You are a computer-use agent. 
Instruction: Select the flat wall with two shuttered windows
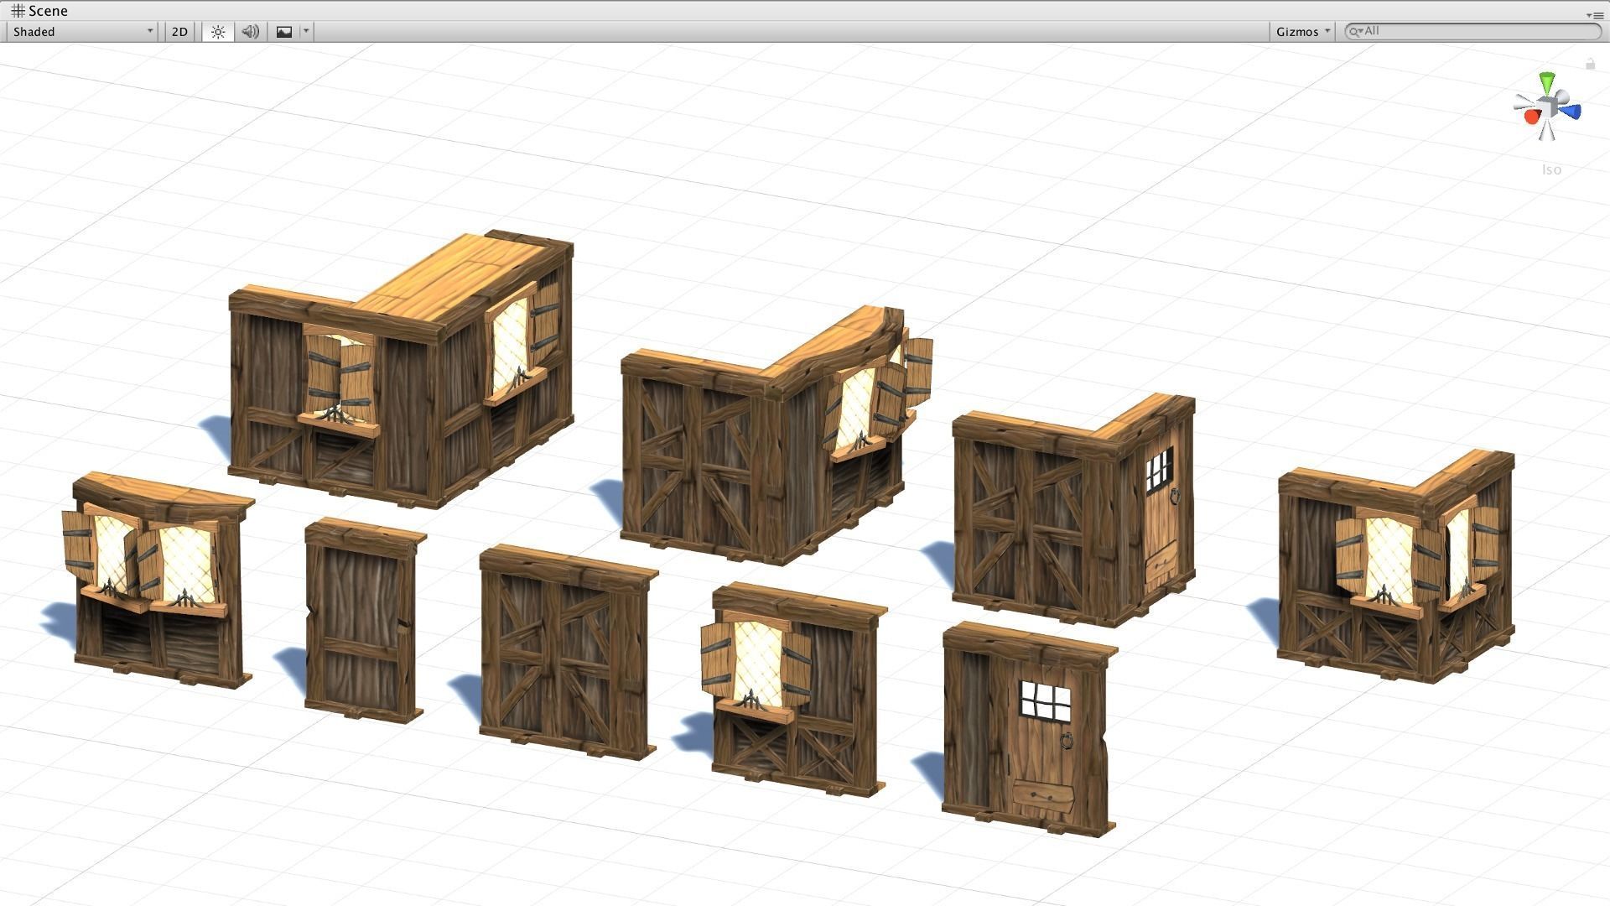[x=159, y=581]
